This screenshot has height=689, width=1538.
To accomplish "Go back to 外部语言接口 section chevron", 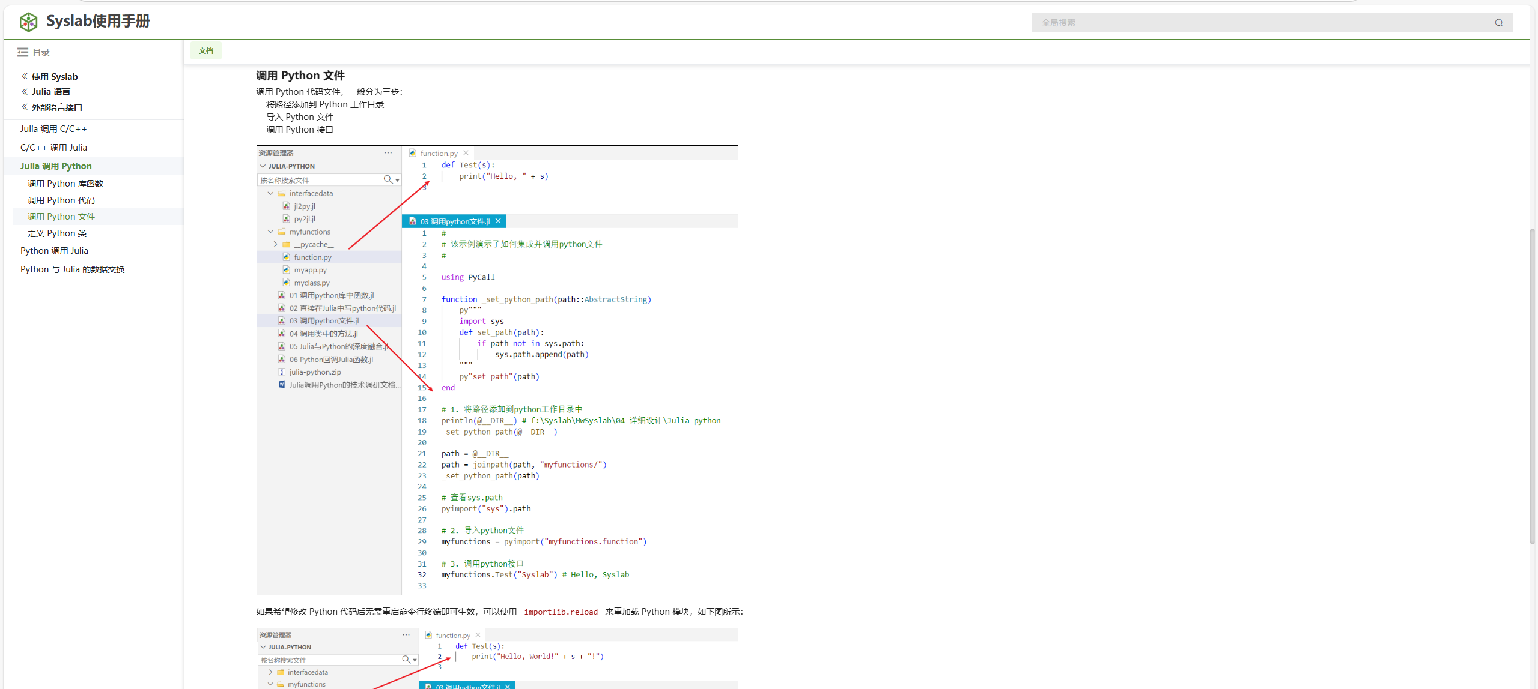I will click(25, 107).
